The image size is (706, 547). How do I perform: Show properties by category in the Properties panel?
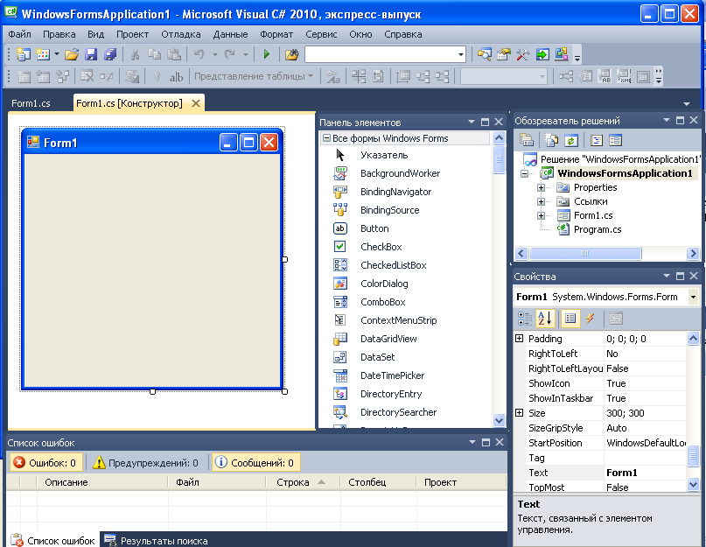click(x=525, y=319)
